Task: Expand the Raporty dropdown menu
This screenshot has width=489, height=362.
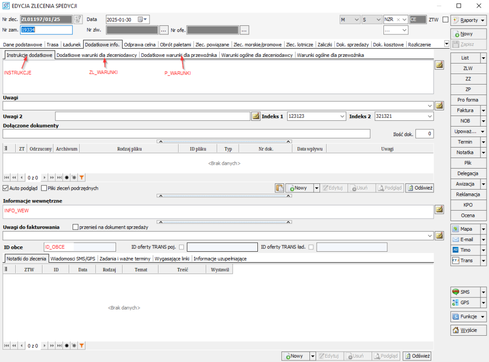Action: pos(483,21)
